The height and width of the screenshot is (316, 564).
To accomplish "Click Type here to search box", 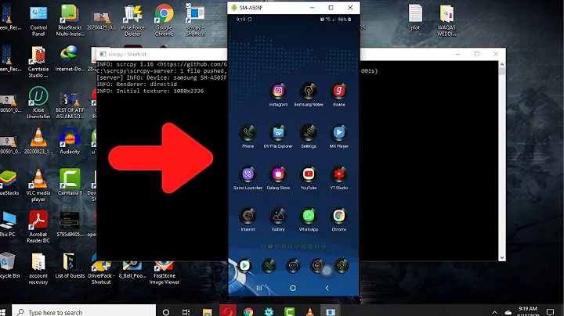I will coord(84,312).
